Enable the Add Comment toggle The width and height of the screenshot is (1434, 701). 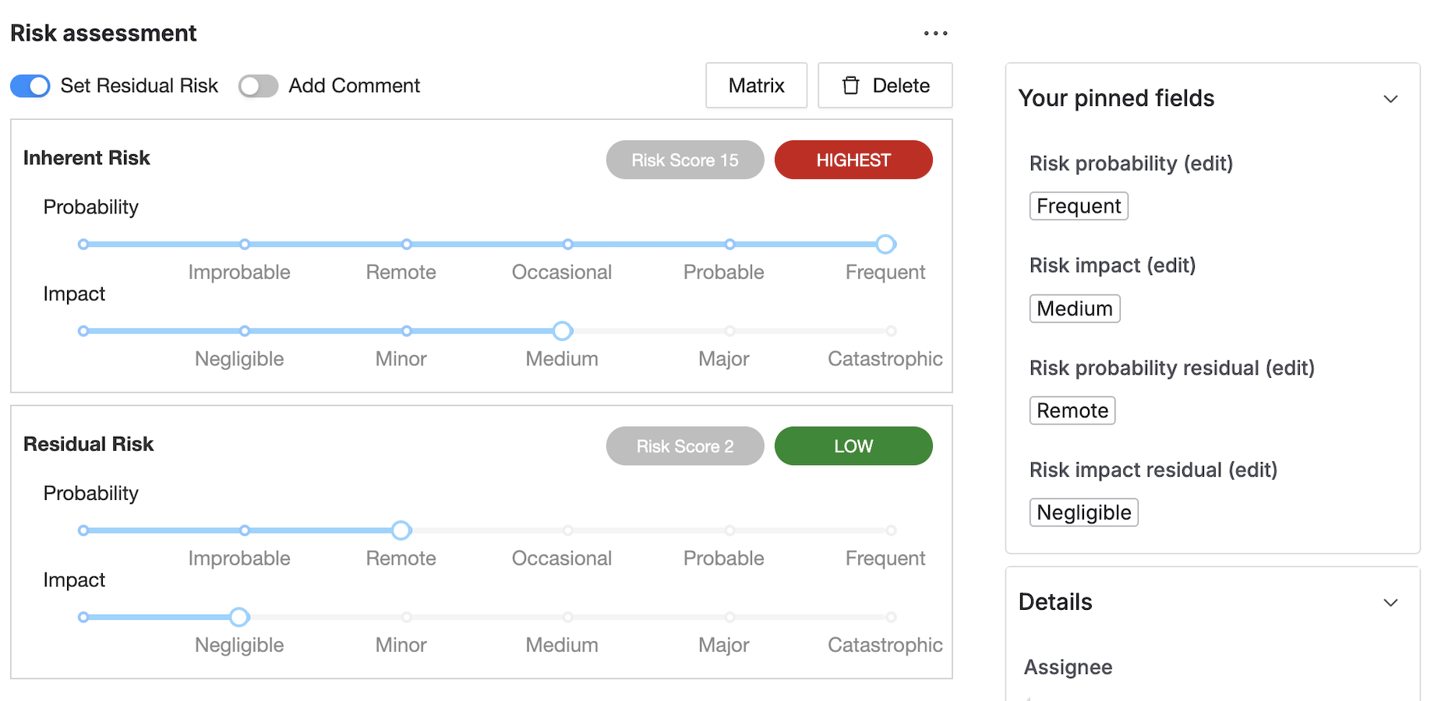click(x=258, y=86)
